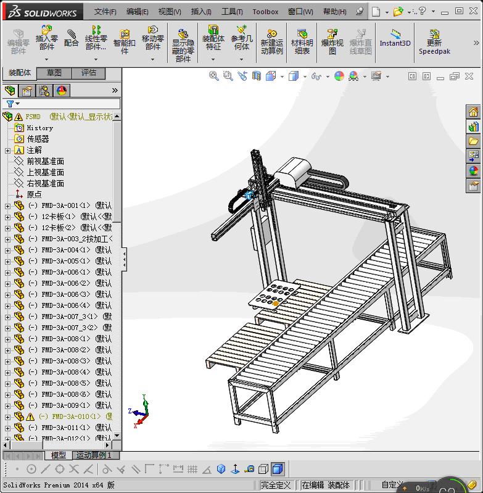Image resolution: width=483 pixels, height=493 pixels.
Task: Click Edit Appearance color ball icon
Action: pyautogui.click(x=339, y=76)
